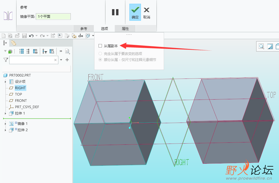Open the 参考 tab
This screenshot has width=279, height=183.
click(x=84, y=28)
